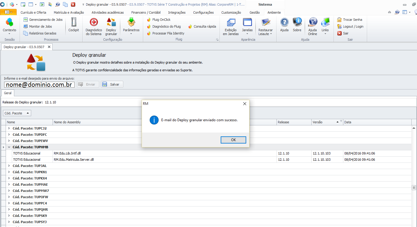Click the Salvar button
This screenshot has width=417, height=227.
[x=112, y=84]
